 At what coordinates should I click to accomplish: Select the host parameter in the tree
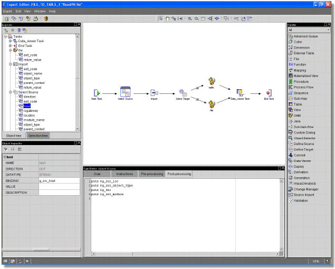point(27,106)
